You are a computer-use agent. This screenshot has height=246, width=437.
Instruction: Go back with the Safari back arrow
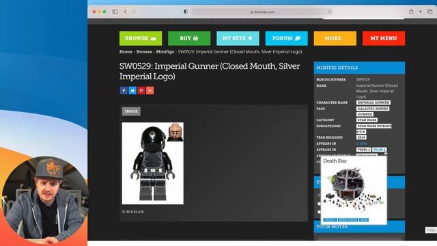(x=126, y=12)
